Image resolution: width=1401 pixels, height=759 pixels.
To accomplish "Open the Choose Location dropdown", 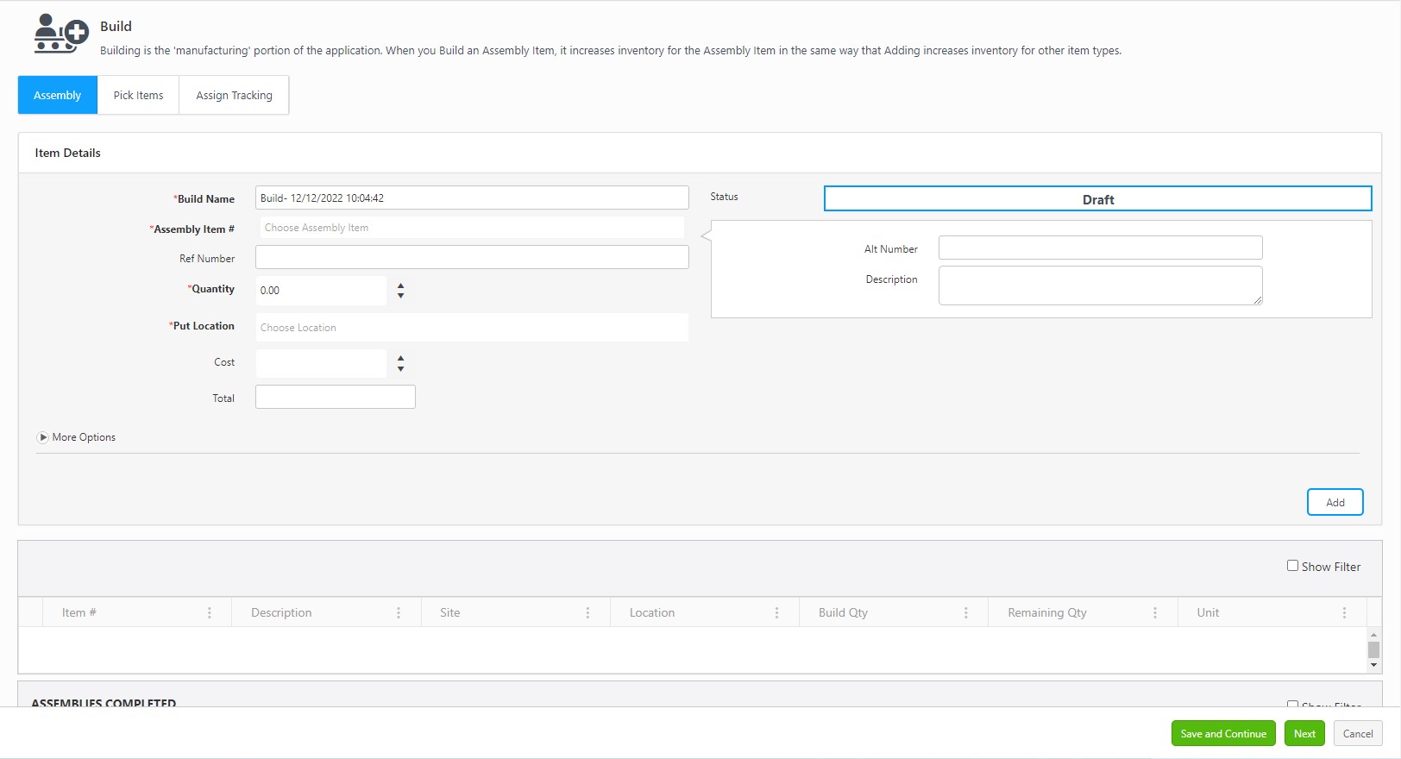I will (x=471, y=328).
